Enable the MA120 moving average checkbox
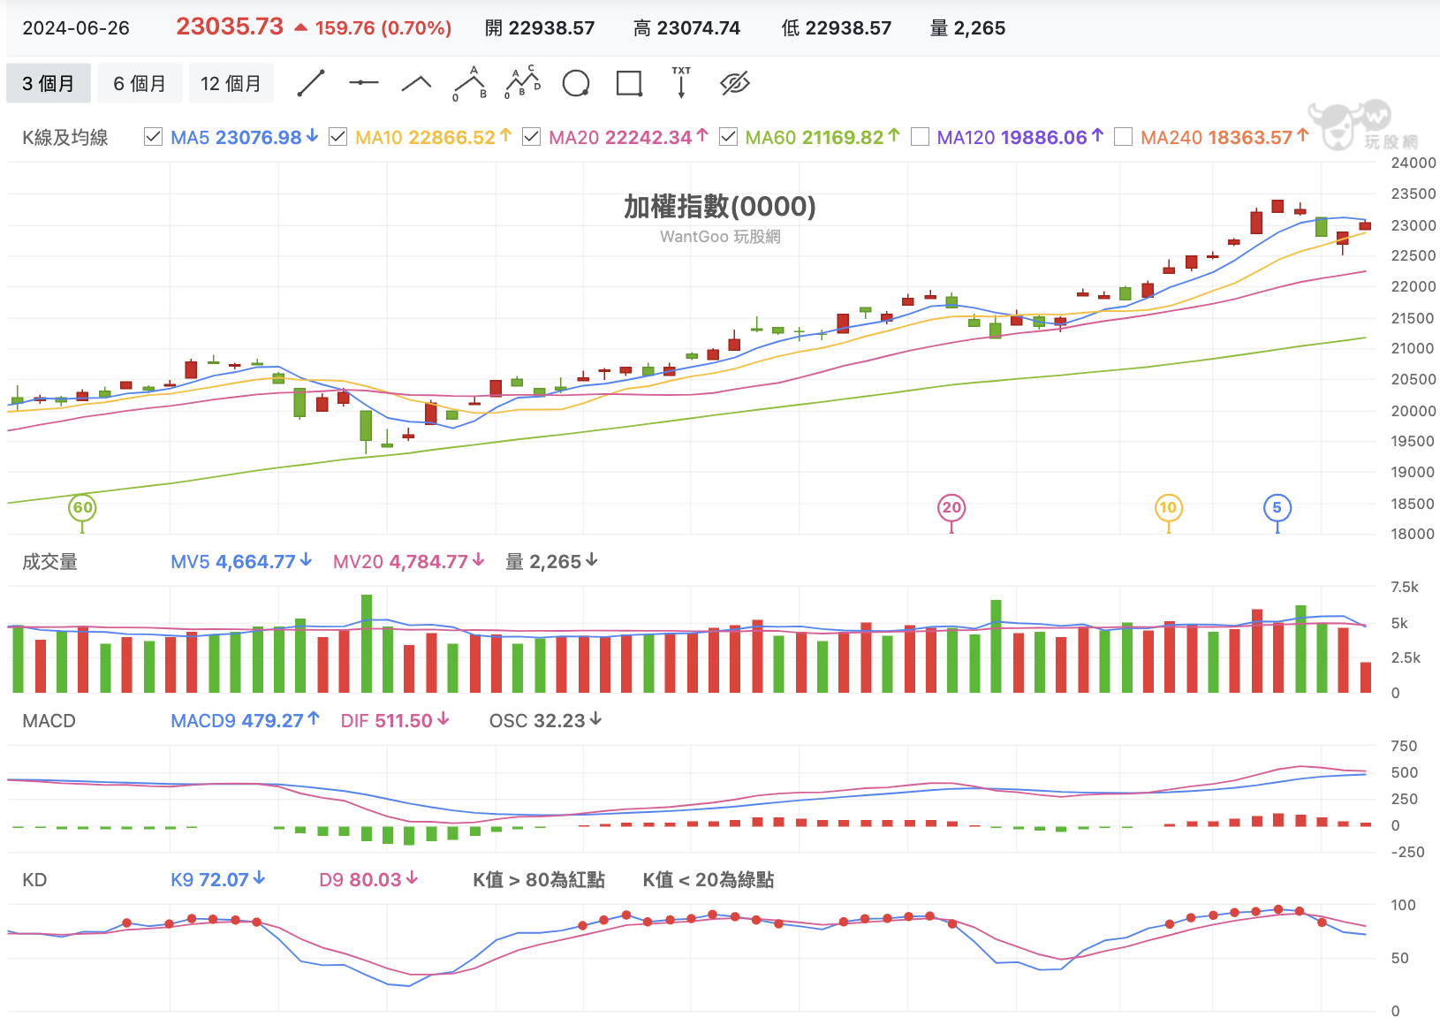 (x=920, y=137)
